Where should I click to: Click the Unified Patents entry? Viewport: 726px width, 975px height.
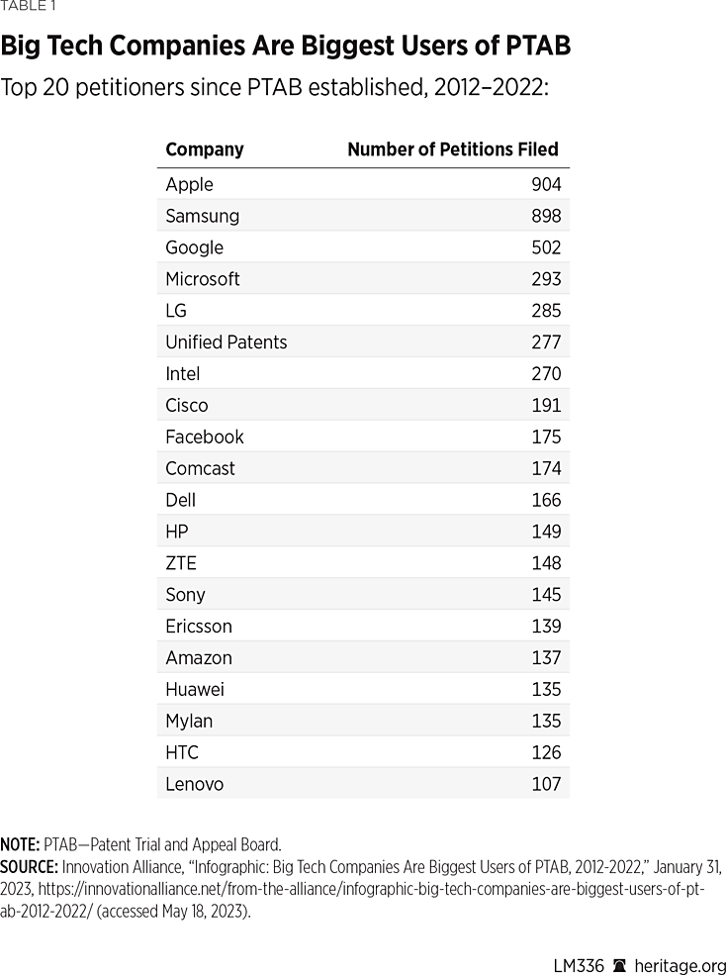(x=227, y=342)
